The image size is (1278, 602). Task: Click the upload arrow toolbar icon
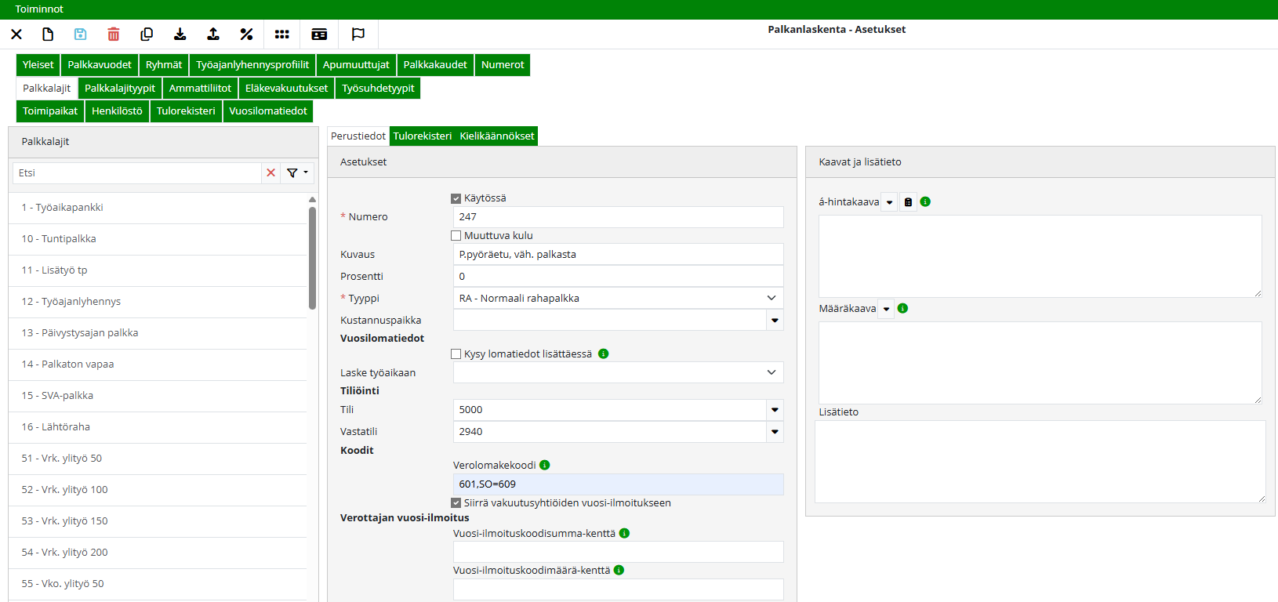pos(212,34)
